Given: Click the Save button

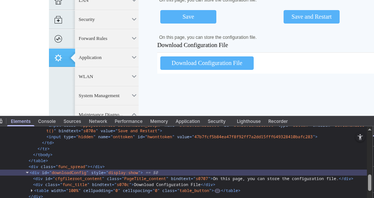Looking at the screenshot, I should [188, 17].
